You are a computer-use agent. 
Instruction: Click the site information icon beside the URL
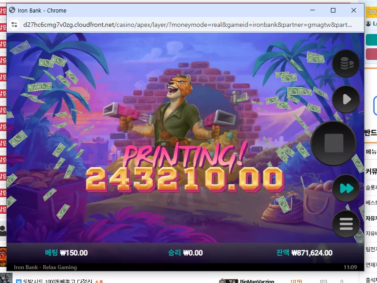tap(14, 25)
